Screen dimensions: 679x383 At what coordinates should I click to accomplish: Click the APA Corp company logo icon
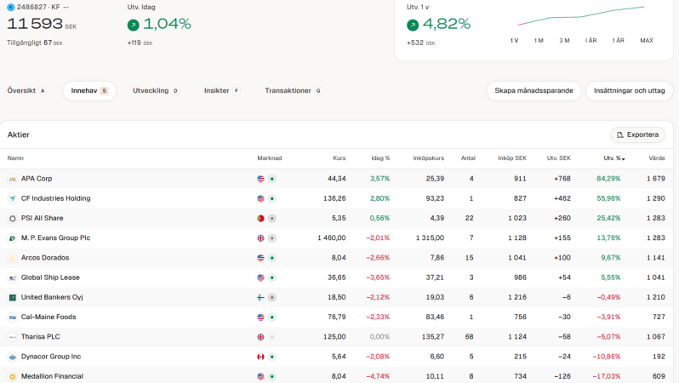point(13,179)
